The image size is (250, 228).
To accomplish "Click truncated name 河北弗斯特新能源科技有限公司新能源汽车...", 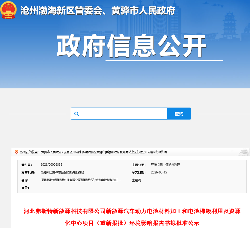I will 81,180.
